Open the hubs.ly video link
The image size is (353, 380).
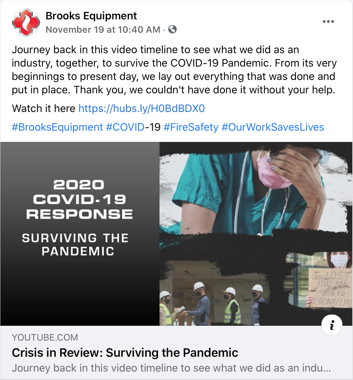click(x=141, y=108)
